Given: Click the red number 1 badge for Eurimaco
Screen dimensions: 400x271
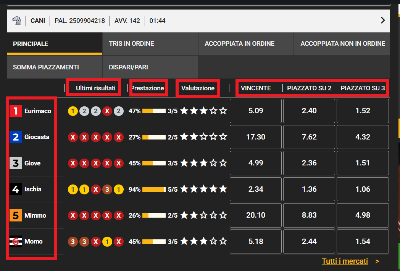Looking at the screenshot, I should click(x=16, y=111).
